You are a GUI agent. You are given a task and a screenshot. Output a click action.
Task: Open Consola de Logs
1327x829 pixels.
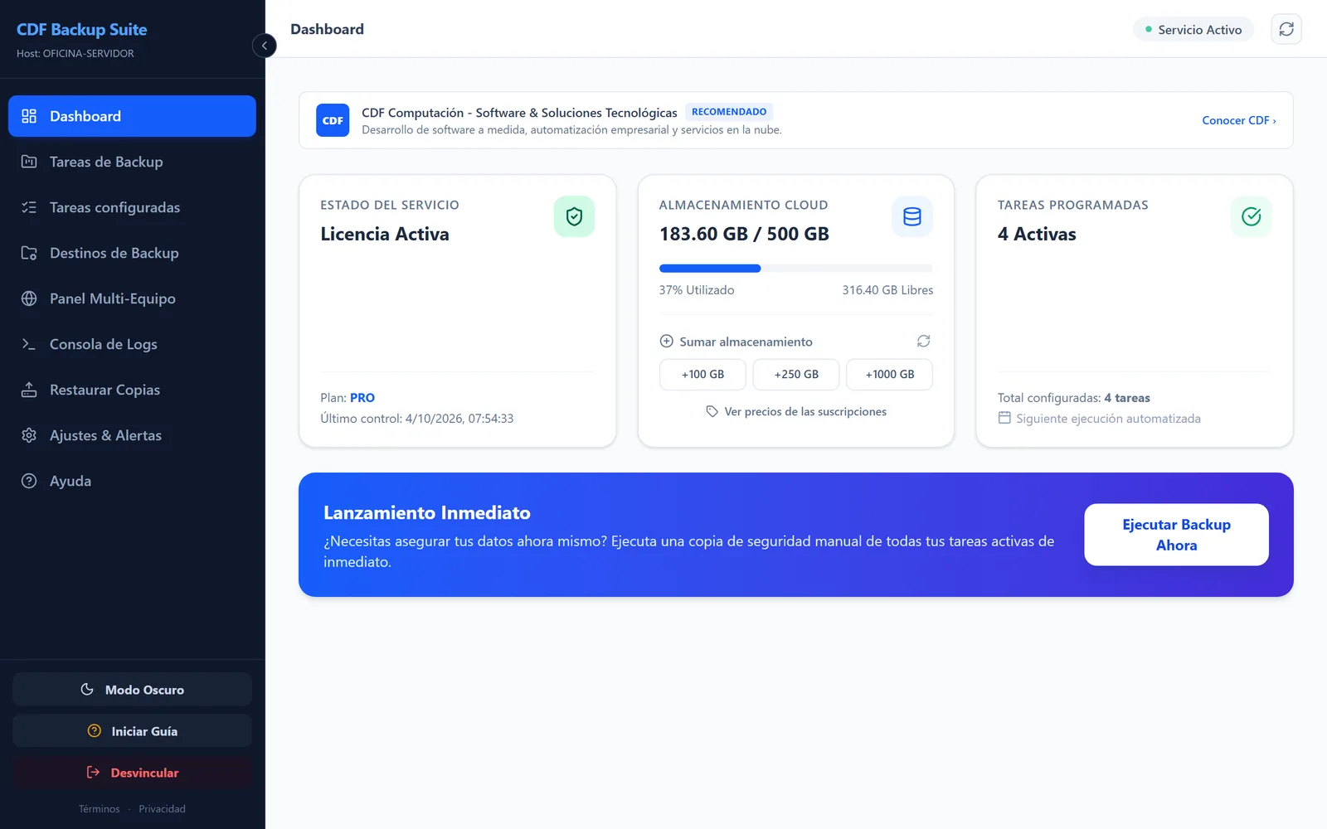pyautogui.click(x=132, y=344)
